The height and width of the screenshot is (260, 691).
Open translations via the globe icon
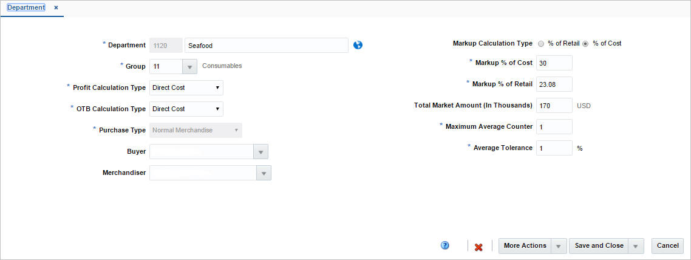point(358,45)
